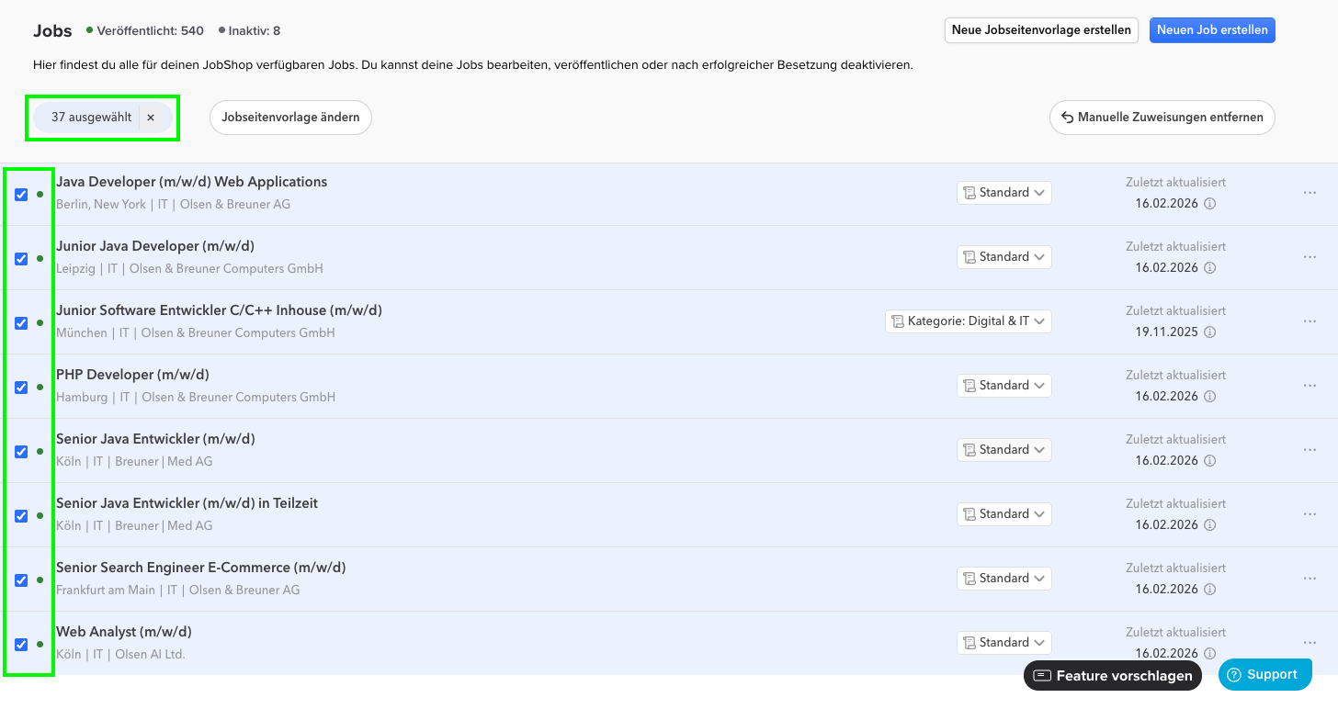Open more options for PHP Developer job
This screenshot has width=1338, height=709.
1310,386
